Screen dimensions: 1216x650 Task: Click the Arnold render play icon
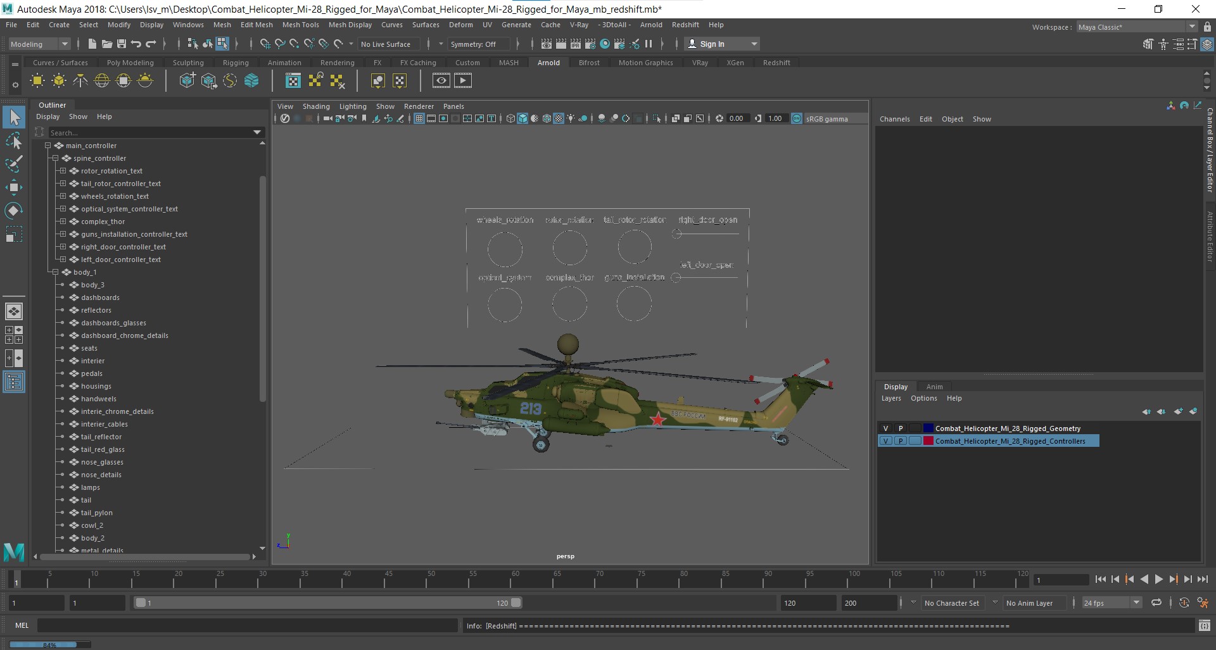[463, 80]
